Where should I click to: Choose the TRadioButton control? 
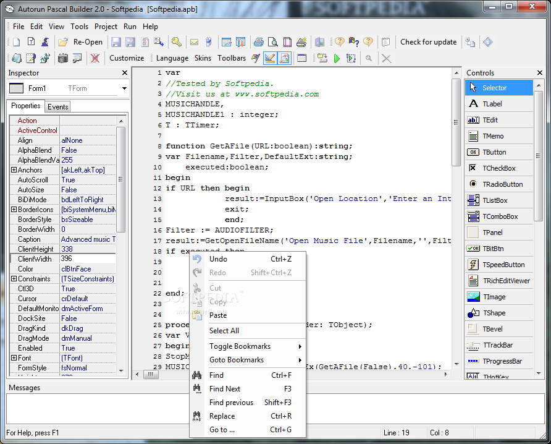coord(499,184)
